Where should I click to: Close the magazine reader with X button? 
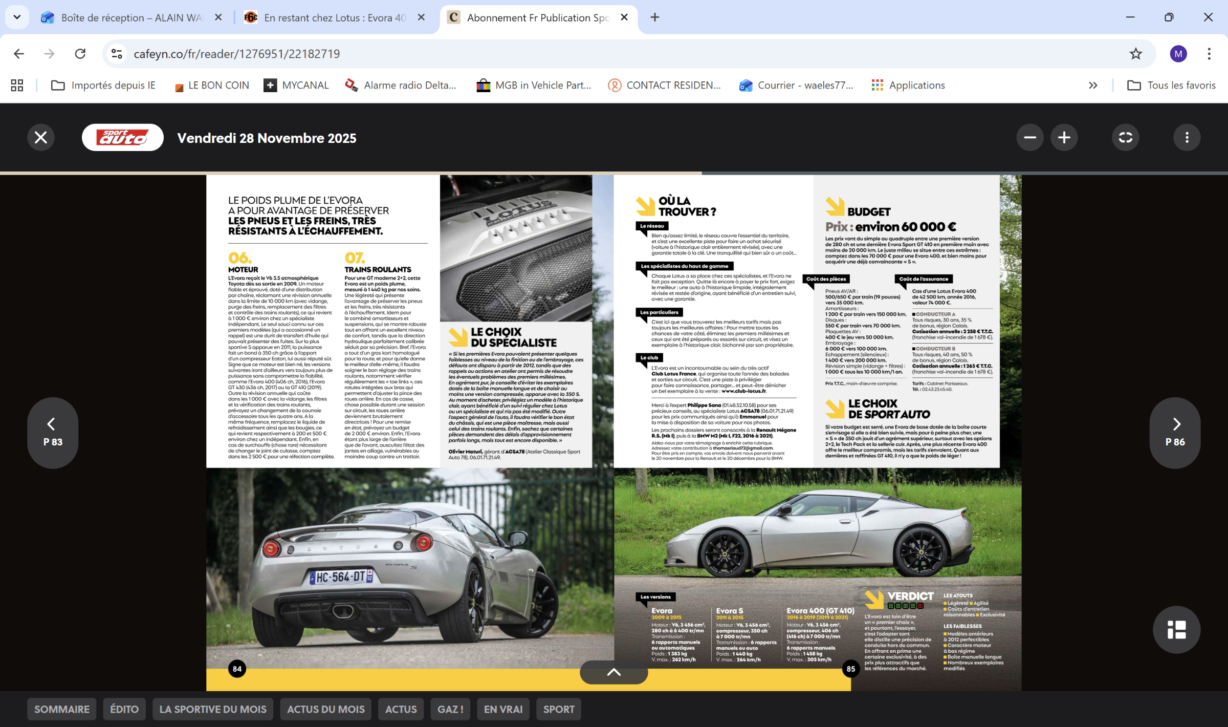click(41, 137)
